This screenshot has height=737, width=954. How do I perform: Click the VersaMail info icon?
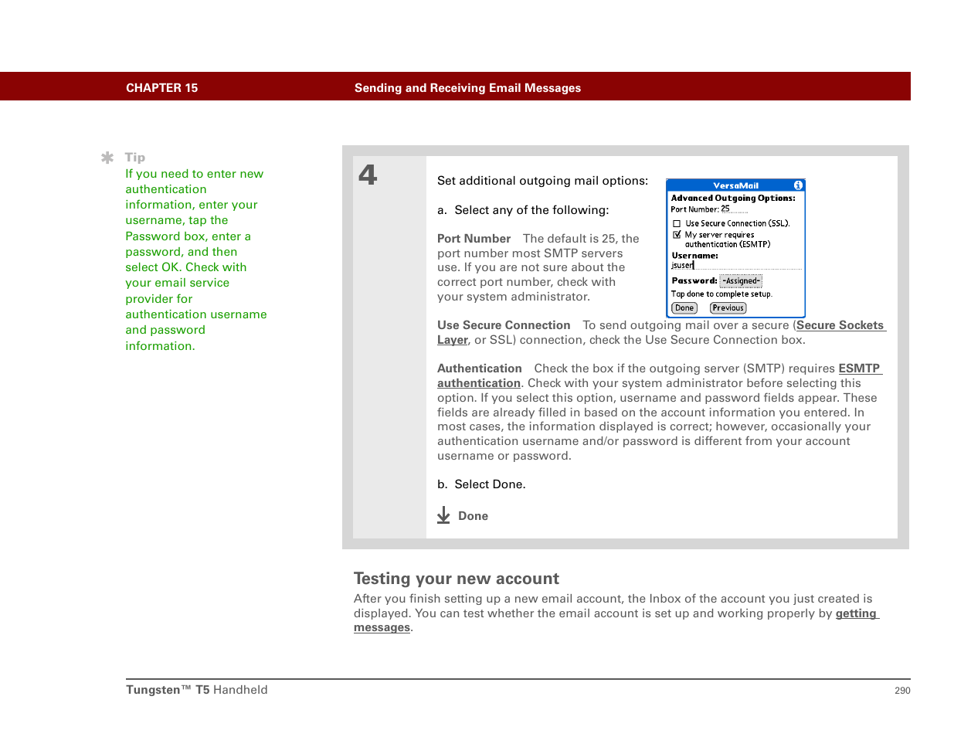(798, 185)
